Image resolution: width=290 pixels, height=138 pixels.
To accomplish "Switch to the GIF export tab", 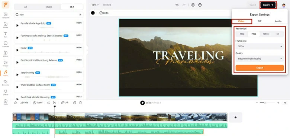I will [x=260, y=21].
